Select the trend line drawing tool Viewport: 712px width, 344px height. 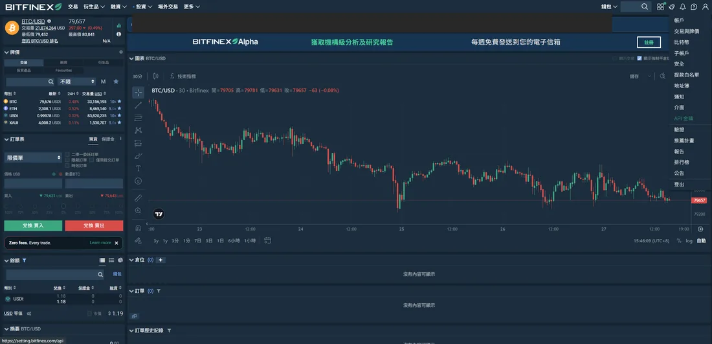point(138,105)
